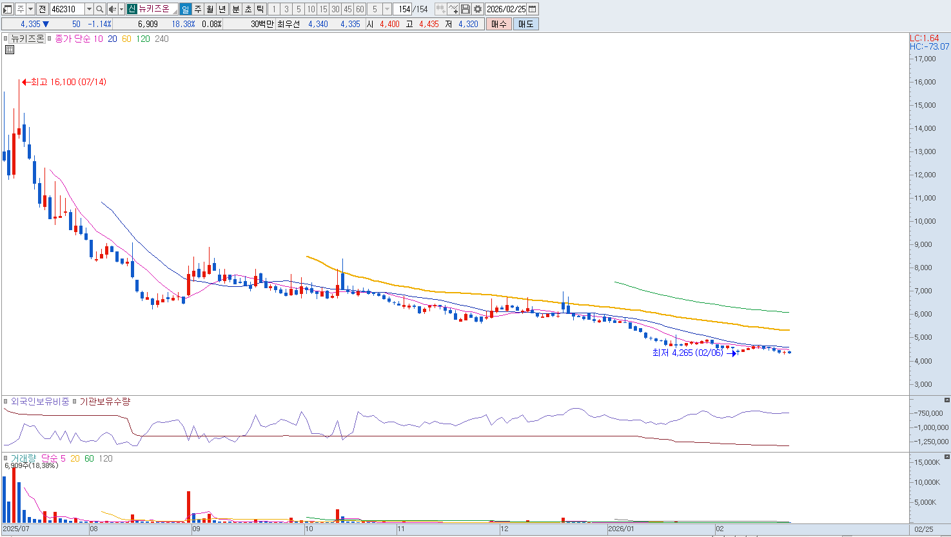Screen dimensions: 951x537
Task: Switch to 주 weekly period
Action: pyautogui.click(x=198, y=9)
